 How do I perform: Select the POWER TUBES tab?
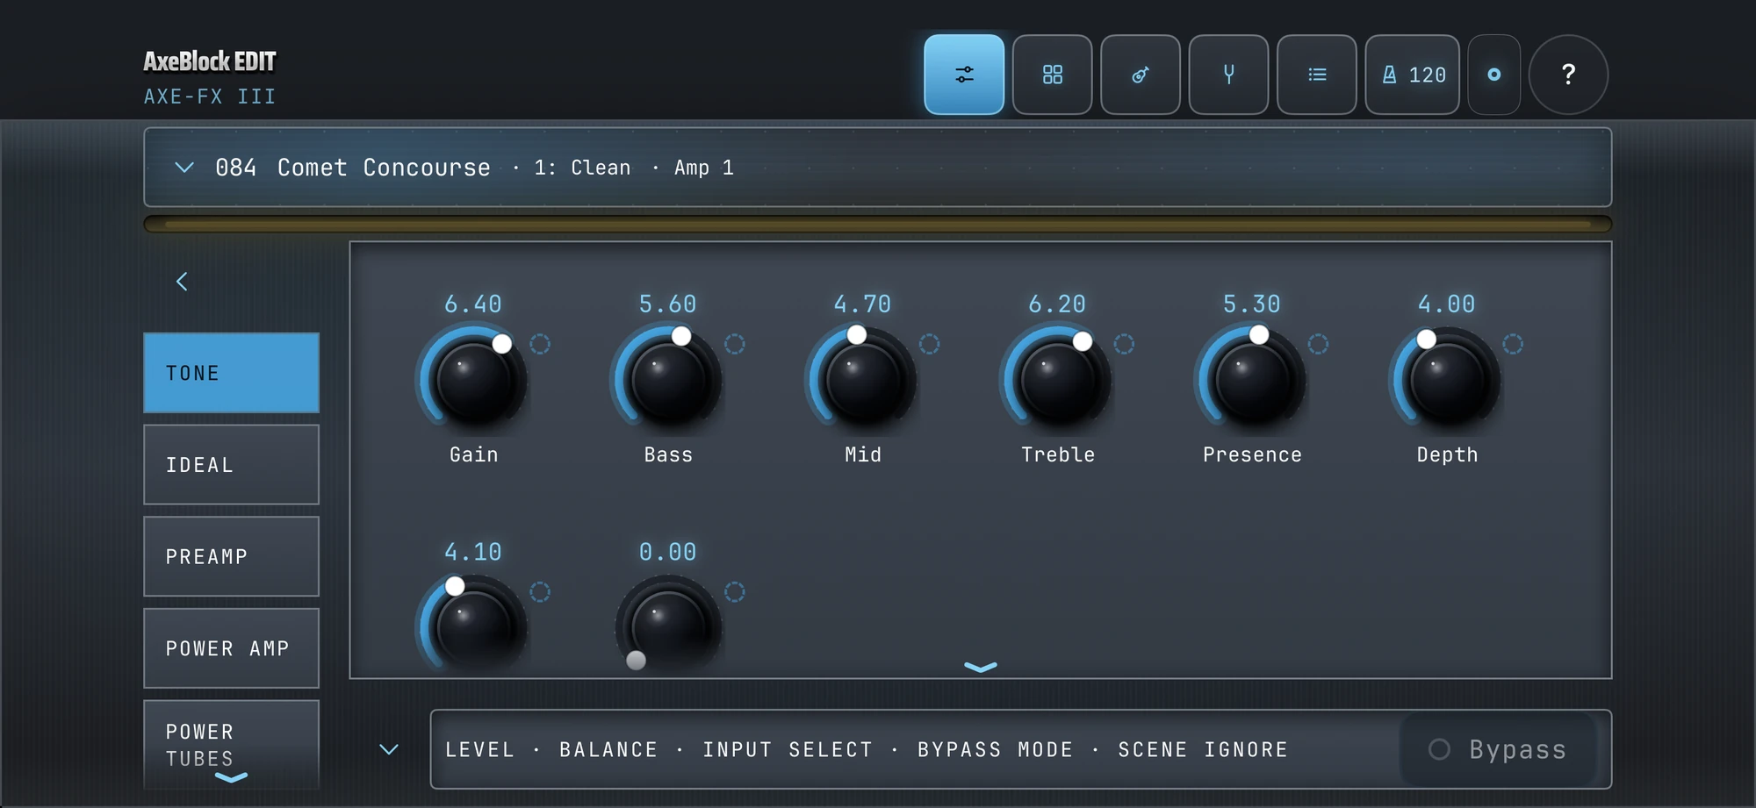coord(232,744)
